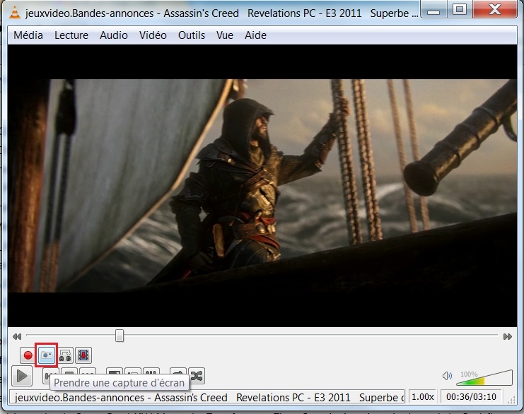The width and height of the screenshot is (524, 414).
Task: Click the faster playback double-arrow icon
Action: click(x=507, y=336)
